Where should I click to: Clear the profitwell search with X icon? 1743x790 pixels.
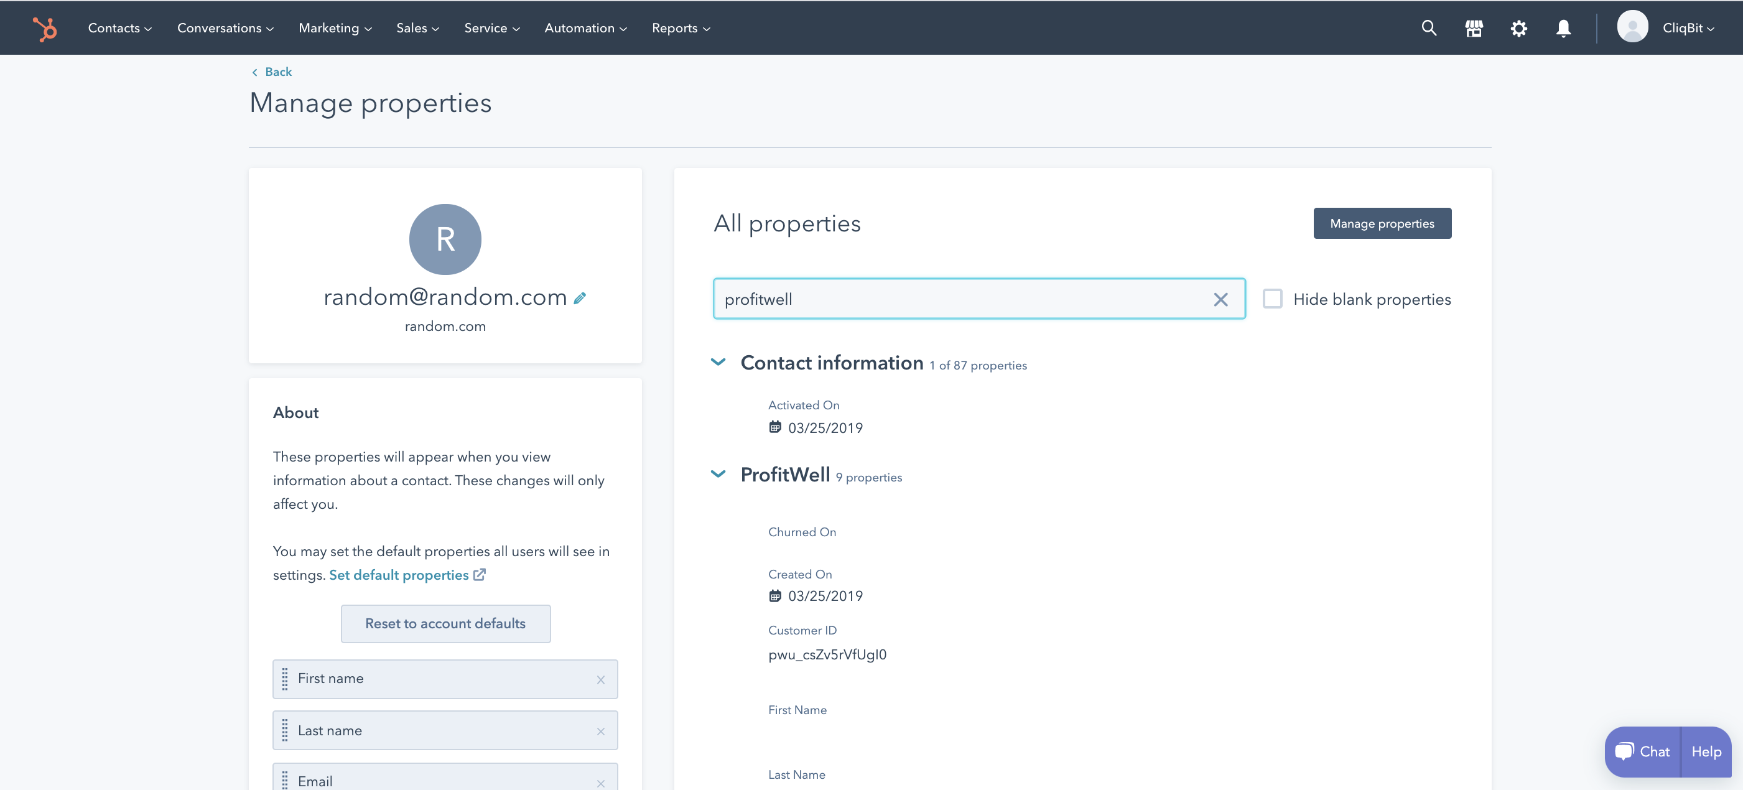point(1220,299)
